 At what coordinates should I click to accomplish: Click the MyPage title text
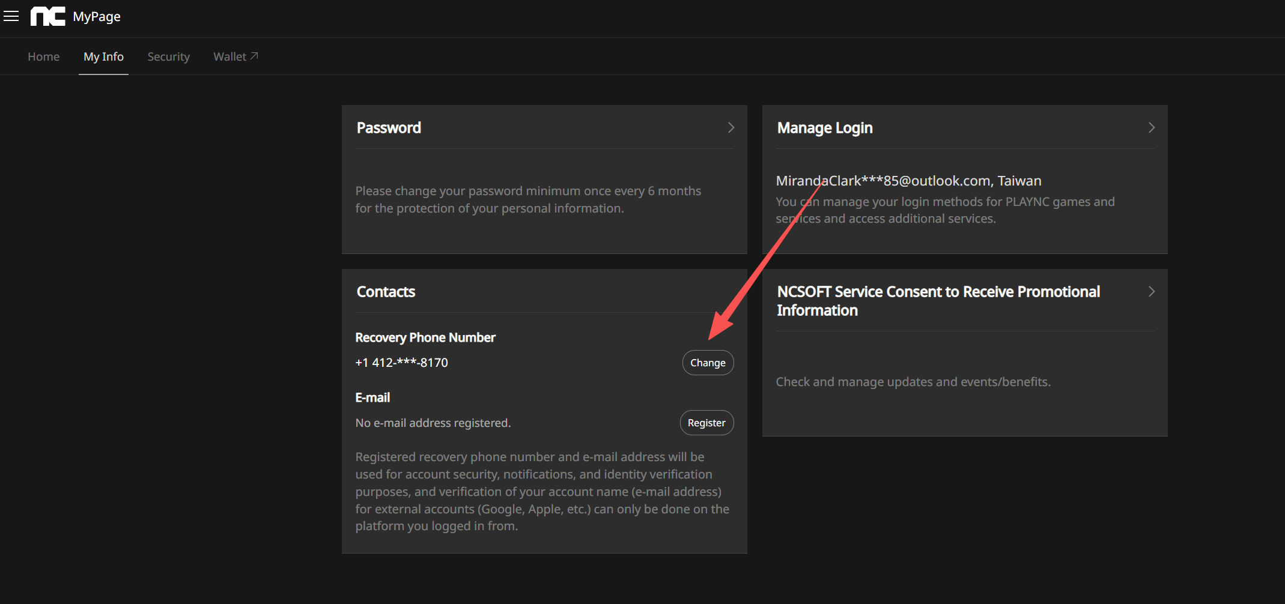coord(97,16)
